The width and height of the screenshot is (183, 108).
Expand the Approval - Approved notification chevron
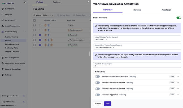[178, 95]
